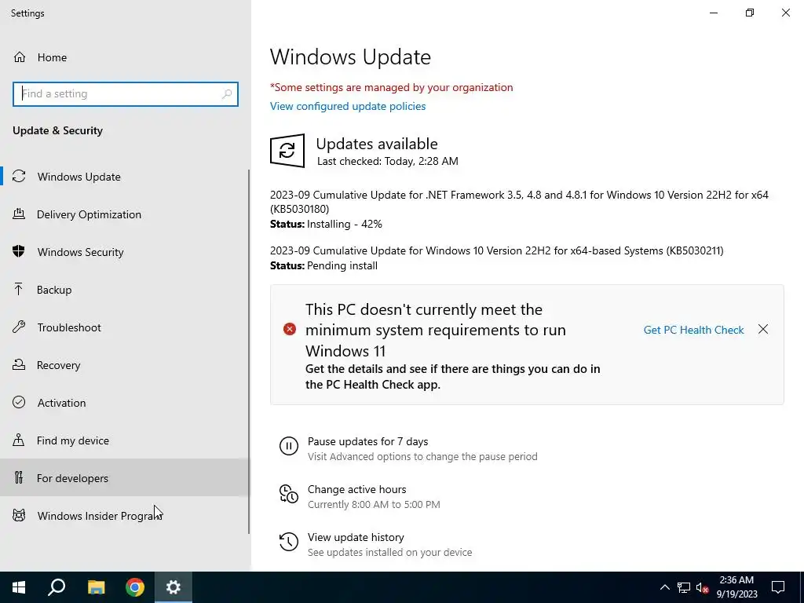This screenshot has width=804, height=603.
Task: Launch File Explorer from taskbar
Action: pyautogui.click(x=96, y=587)
